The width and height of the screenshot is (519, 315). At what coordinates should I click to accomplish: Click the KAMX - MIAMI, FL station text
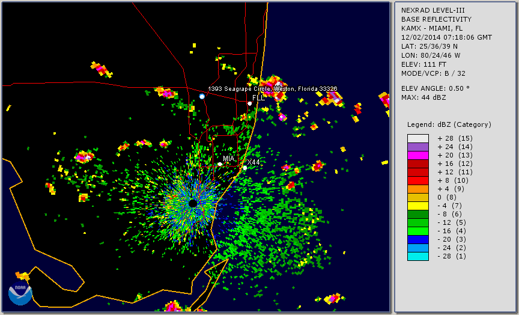pos(432,28)
